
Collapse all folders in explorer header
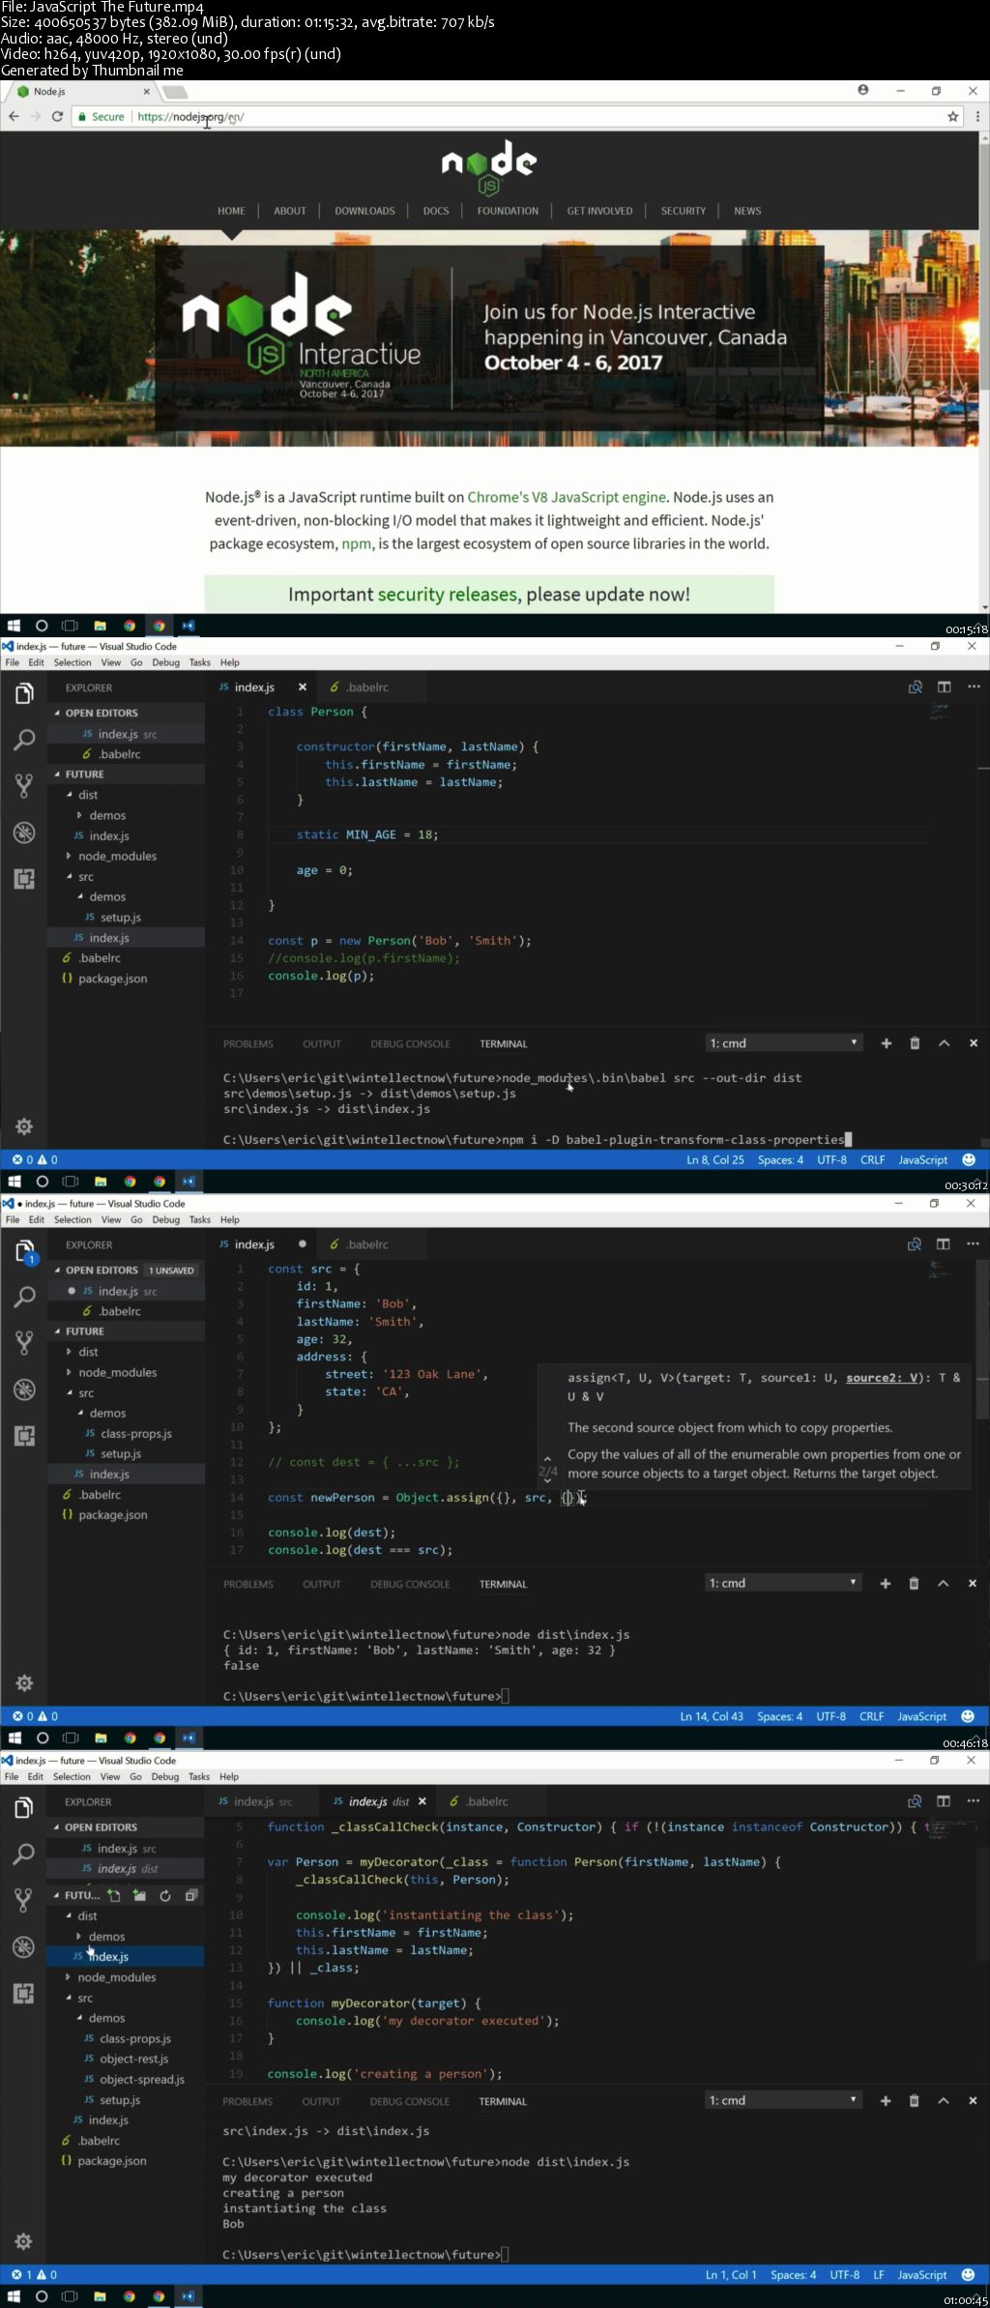point(191,1895)
